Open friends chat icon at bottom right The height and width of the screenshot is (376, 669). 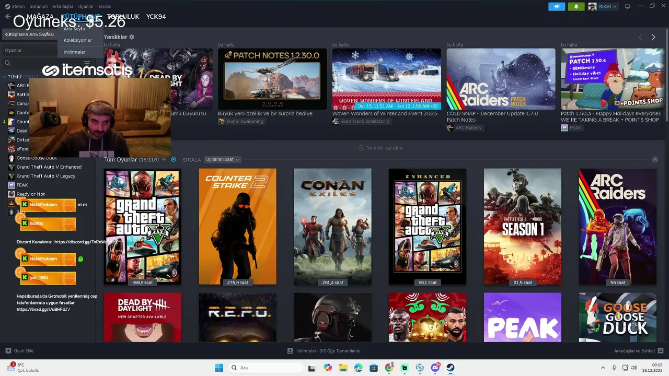(661, 351)
